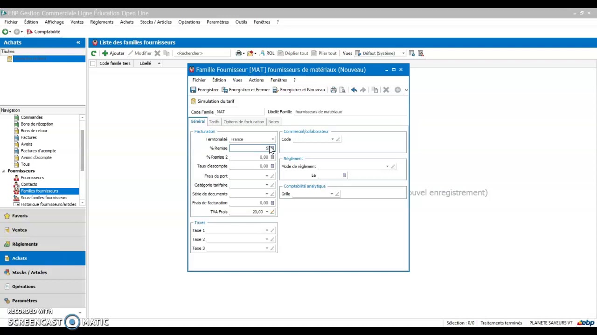Open the Favoris section in the sidebar

tap(43, 216)
